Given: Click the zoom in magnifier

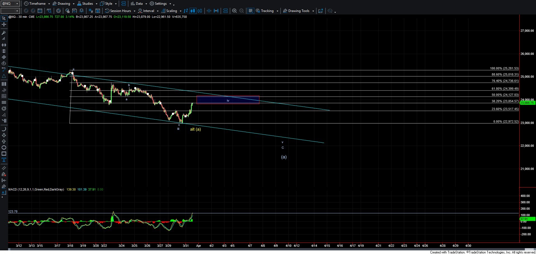Looking at the screenshot, I should tap(234, 11).
